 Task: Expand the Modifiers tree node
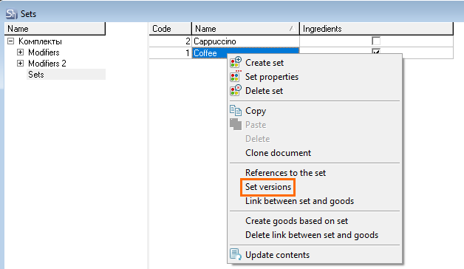[x=20, y=52]
